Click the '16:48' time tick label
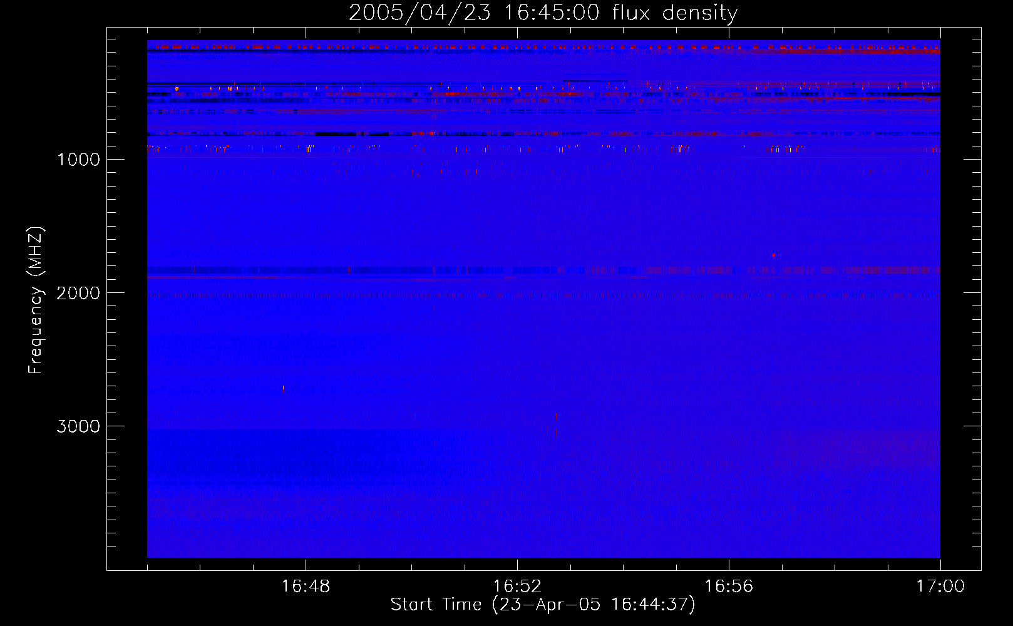Image resolution: width=1013 pixels, height=626 pixels. [306, 587]
